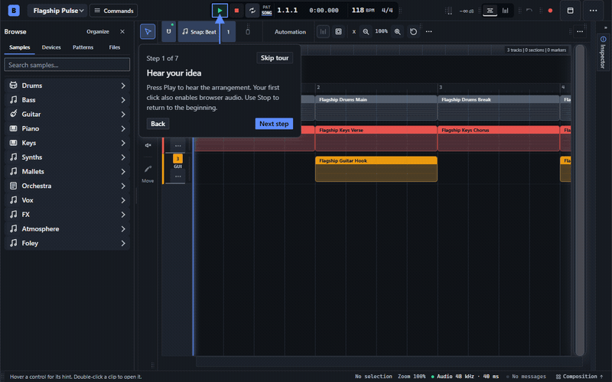Toggle the panel layout window icon
This screenshot has width=612, height=382.
point(570,11)
